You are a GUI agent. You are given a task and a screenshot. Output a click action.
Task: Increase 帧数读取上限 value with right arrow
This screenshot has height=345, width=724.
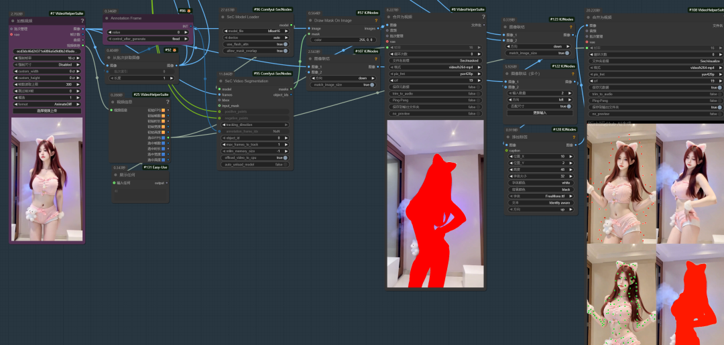click(x=78, y=84)
